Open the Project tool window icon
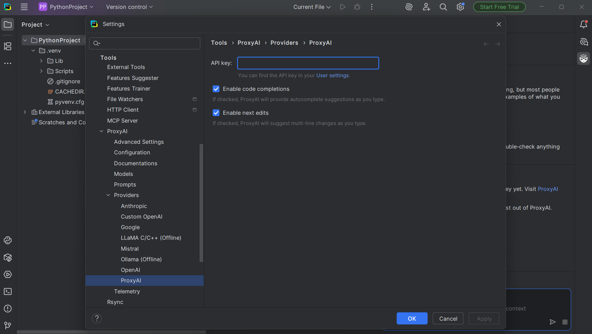Image resolution: width=592 pixels, height=334 pixels. click(8, 25)
